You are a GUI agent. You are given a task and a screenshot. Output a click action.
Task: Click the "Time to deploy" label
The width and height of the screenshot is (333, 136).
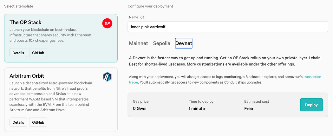(x=201, y=101)
